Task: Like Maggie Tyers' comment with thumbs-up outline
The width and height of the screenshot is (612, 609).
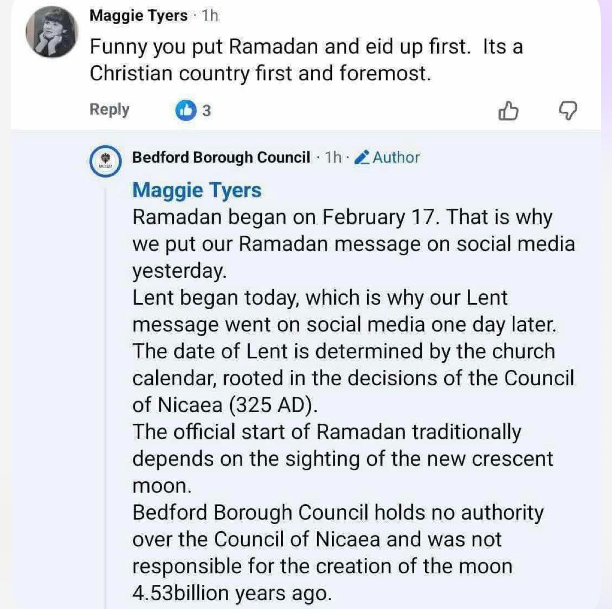Action: [x=508, y=111]
